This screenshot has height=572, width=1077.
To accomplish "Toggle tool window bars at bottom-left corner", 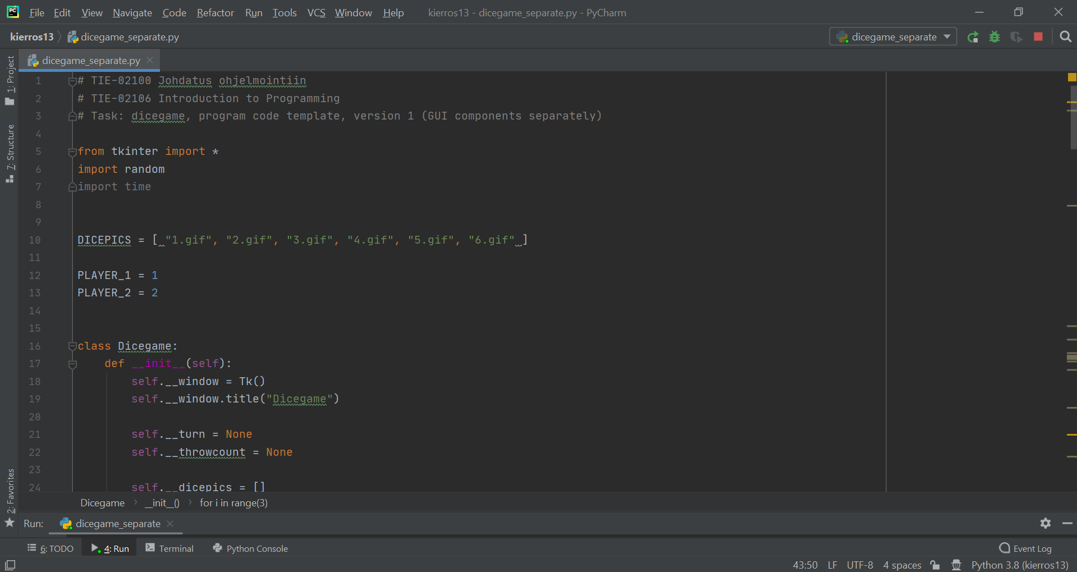I will (10, 565).
